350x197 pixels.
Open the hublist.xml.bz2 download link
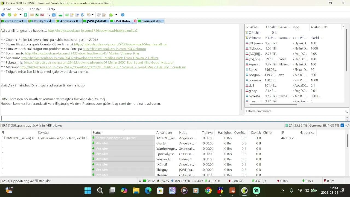pyautogui.click(x=93, y=31)
